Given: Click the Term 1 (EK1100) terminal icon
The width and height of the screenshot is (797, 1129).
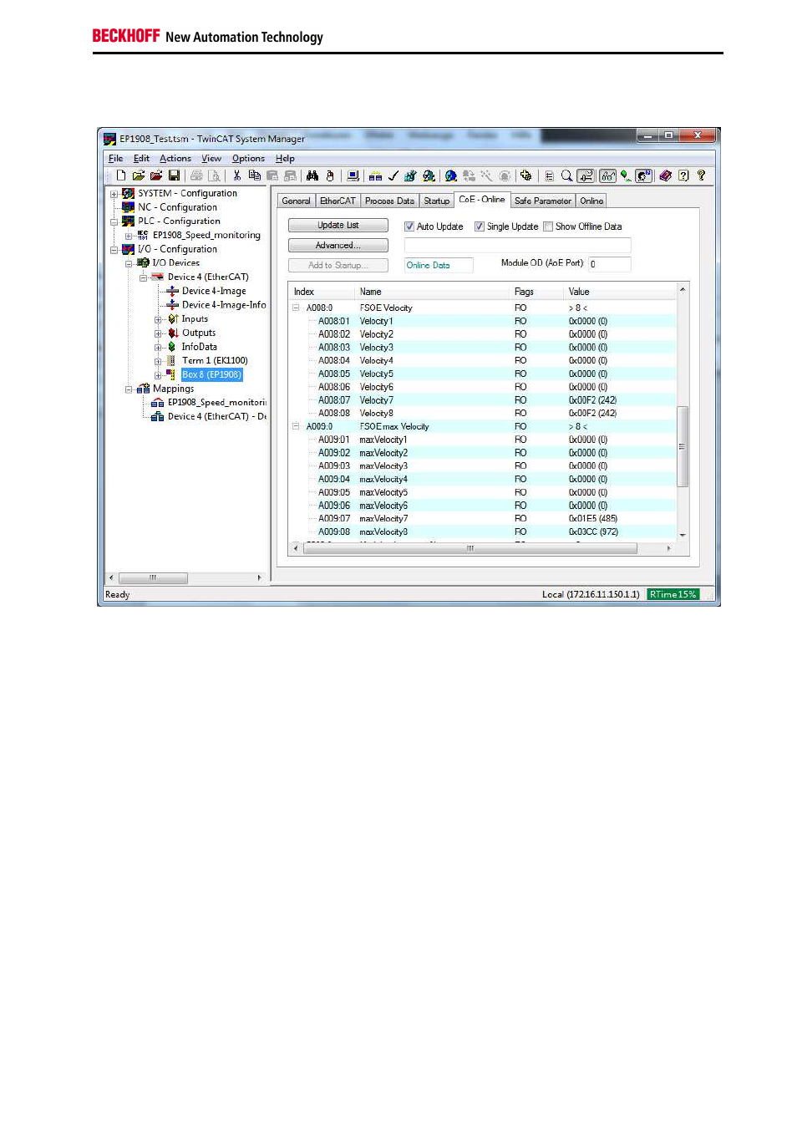Looking at the screenshot, I should pos(171,361).
